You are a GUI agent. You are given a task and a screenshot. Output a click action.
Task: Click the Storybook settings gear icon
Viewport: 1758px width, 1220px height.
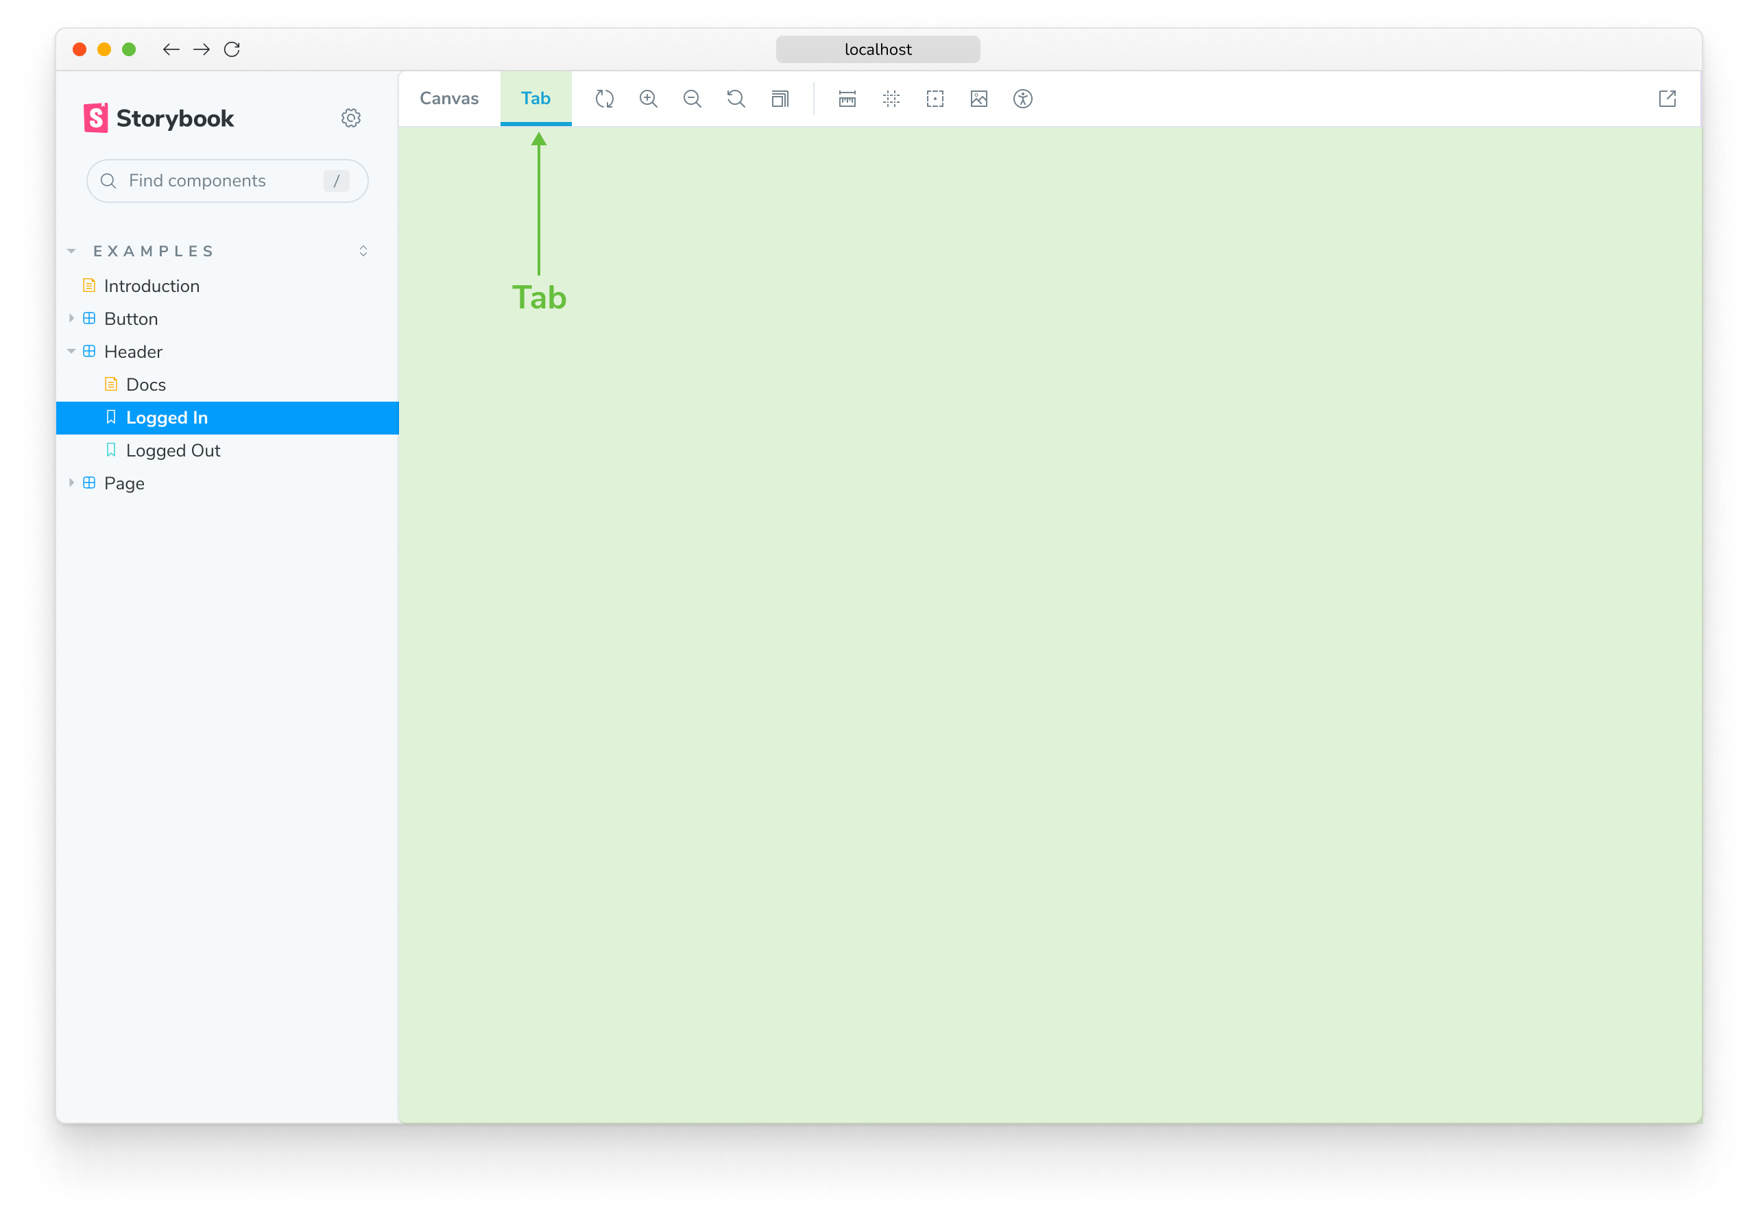351,117
